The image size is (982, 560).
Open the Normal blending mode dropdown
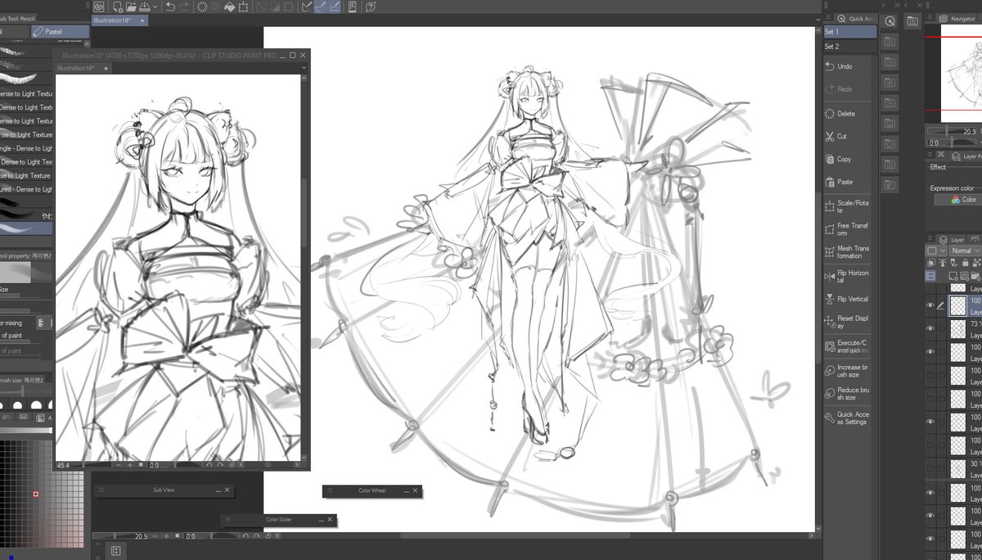[x=965, y=251]
